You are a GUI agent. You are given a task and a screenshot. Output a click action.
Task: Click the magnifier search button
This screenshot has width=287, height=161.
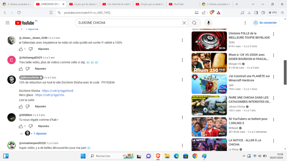coord(194,23)
